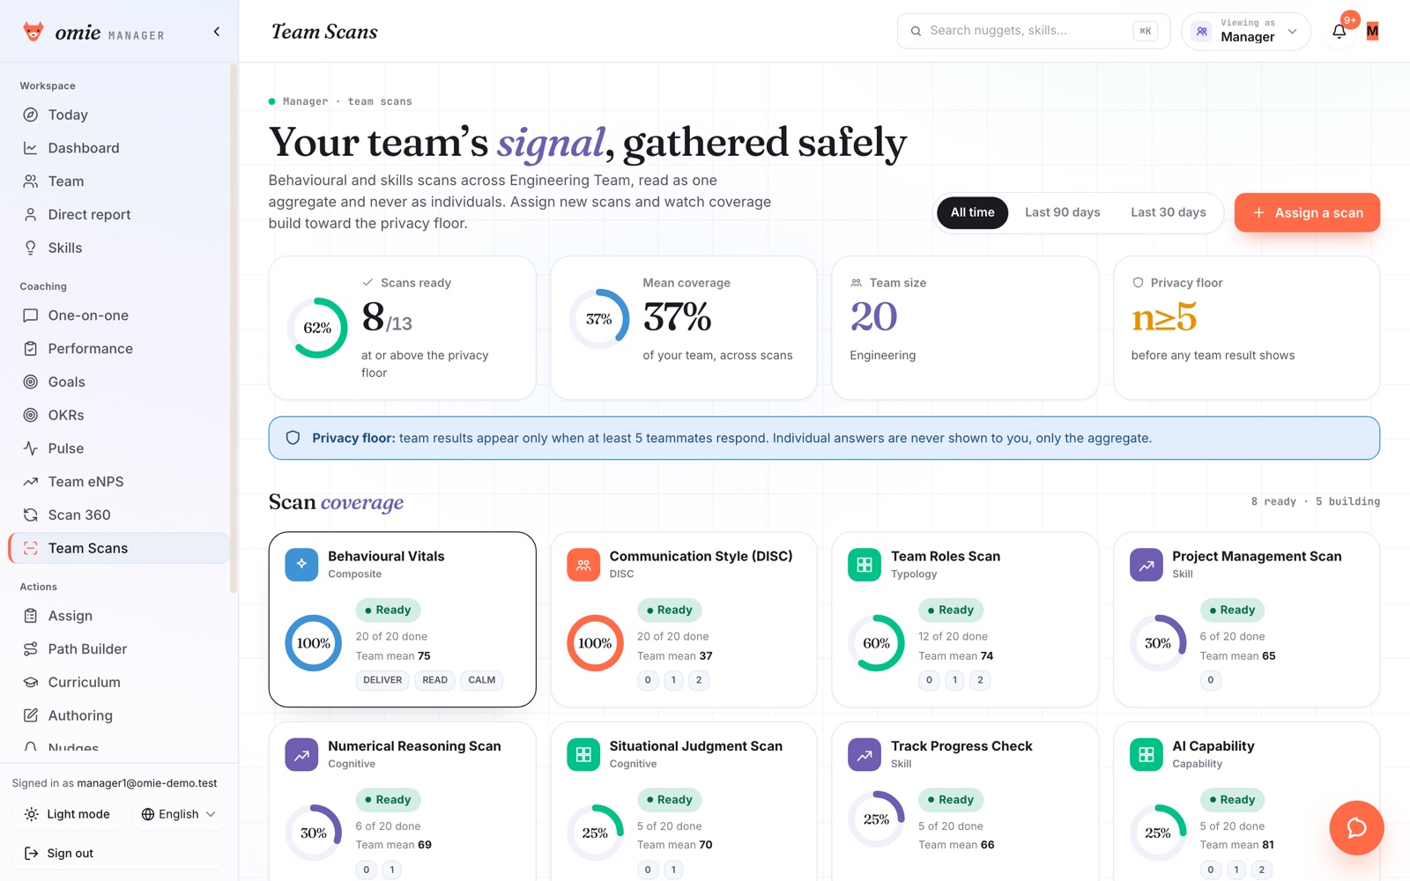Select the All time filter
This screenshot has width=1410, height=881.
pyautogui.click(x=972, y=212)
